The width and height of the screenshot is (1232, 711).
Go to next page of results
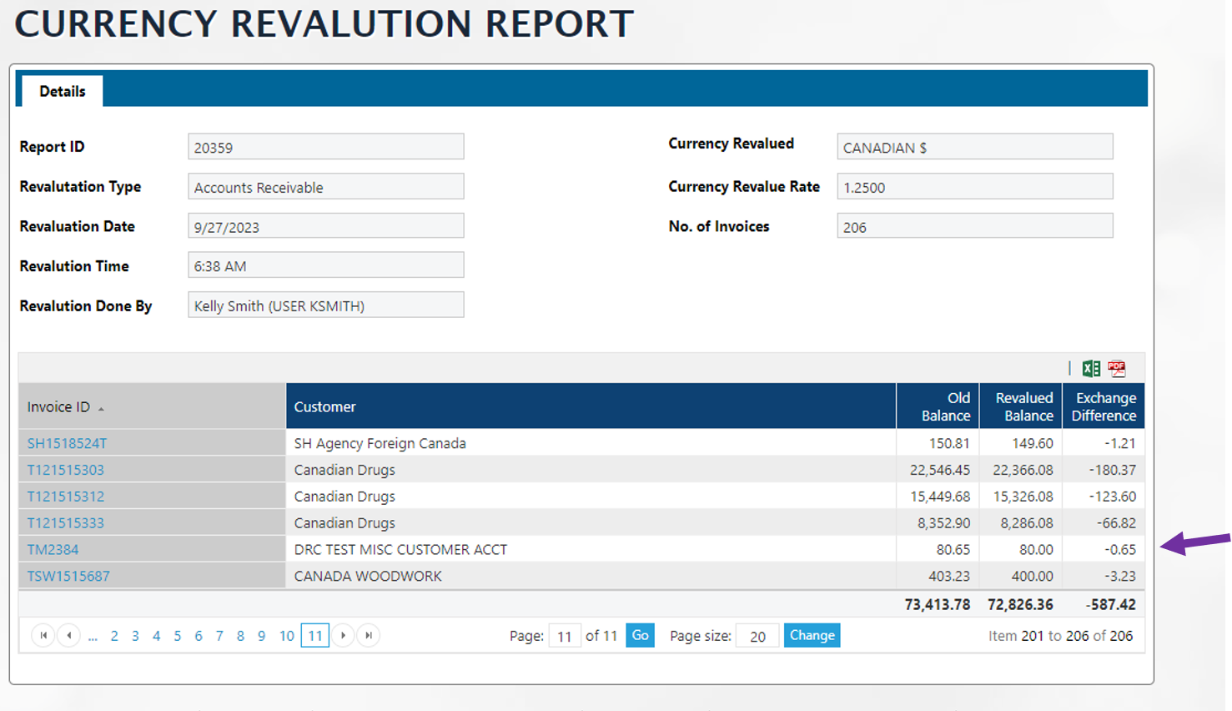[343, 636]
